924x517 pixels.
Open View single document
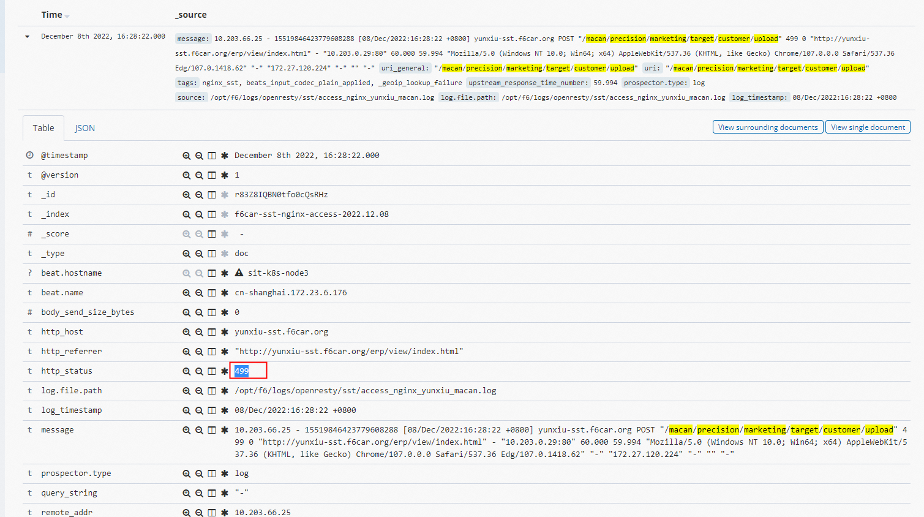coord(868,127)
